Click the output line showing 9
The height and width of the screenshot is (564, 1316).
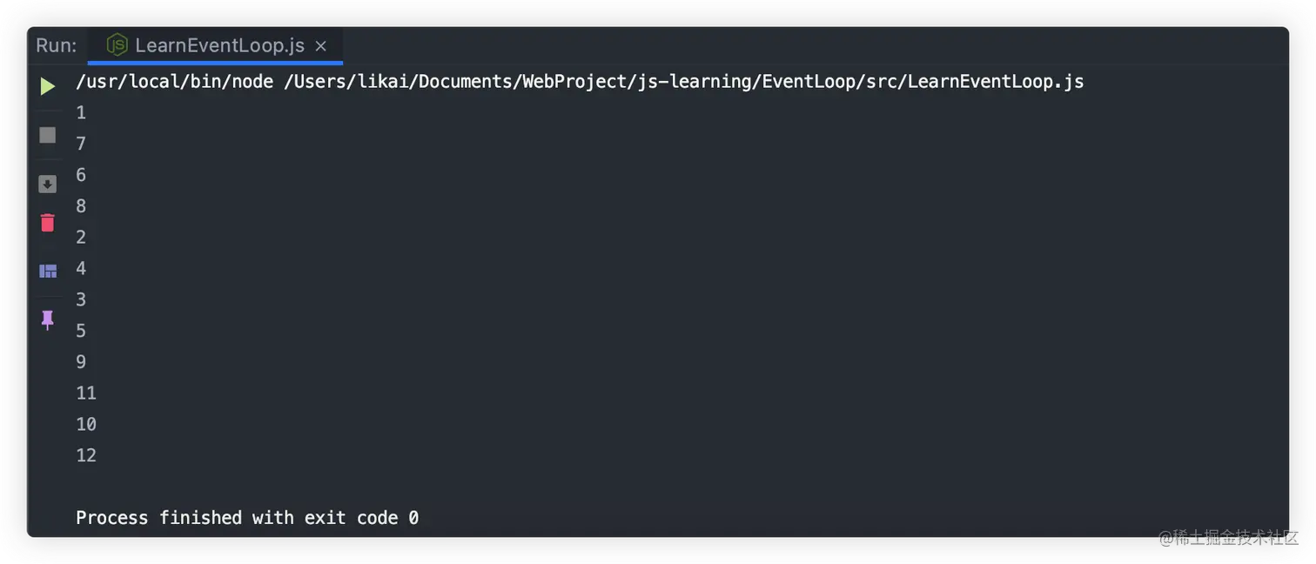[81, 362]
